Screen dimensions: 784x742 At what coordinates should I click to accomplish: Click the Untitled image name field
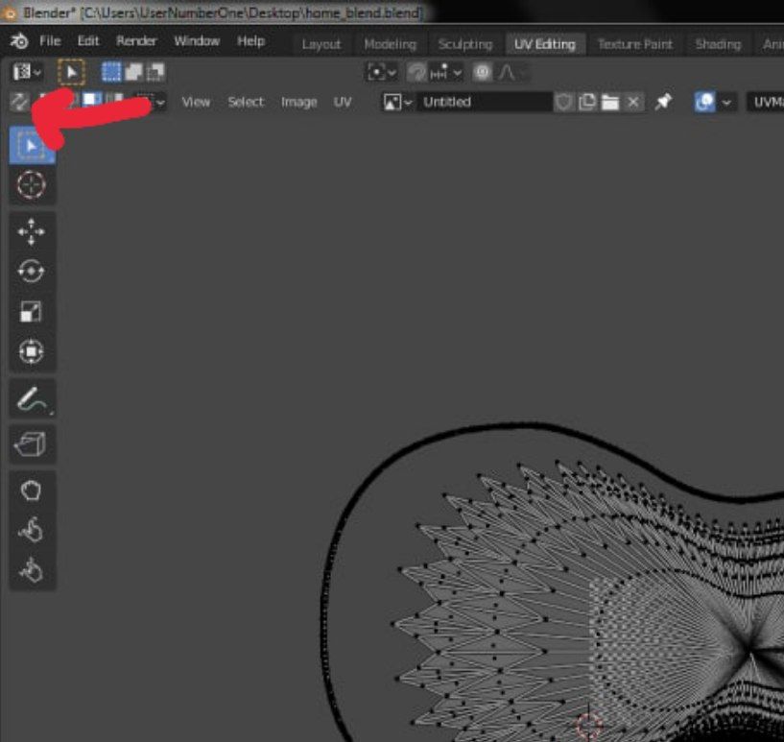pos(484,102)
